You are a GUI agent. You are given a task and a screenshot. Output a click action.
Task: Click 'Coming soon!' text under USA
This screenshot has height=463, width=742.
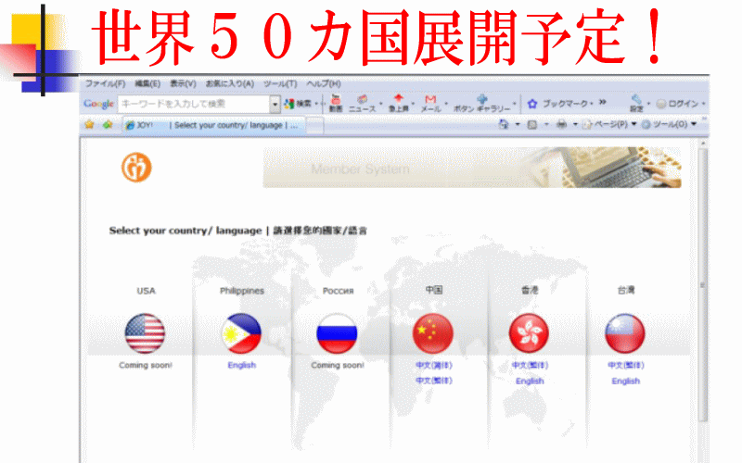[x=146, y=365]
